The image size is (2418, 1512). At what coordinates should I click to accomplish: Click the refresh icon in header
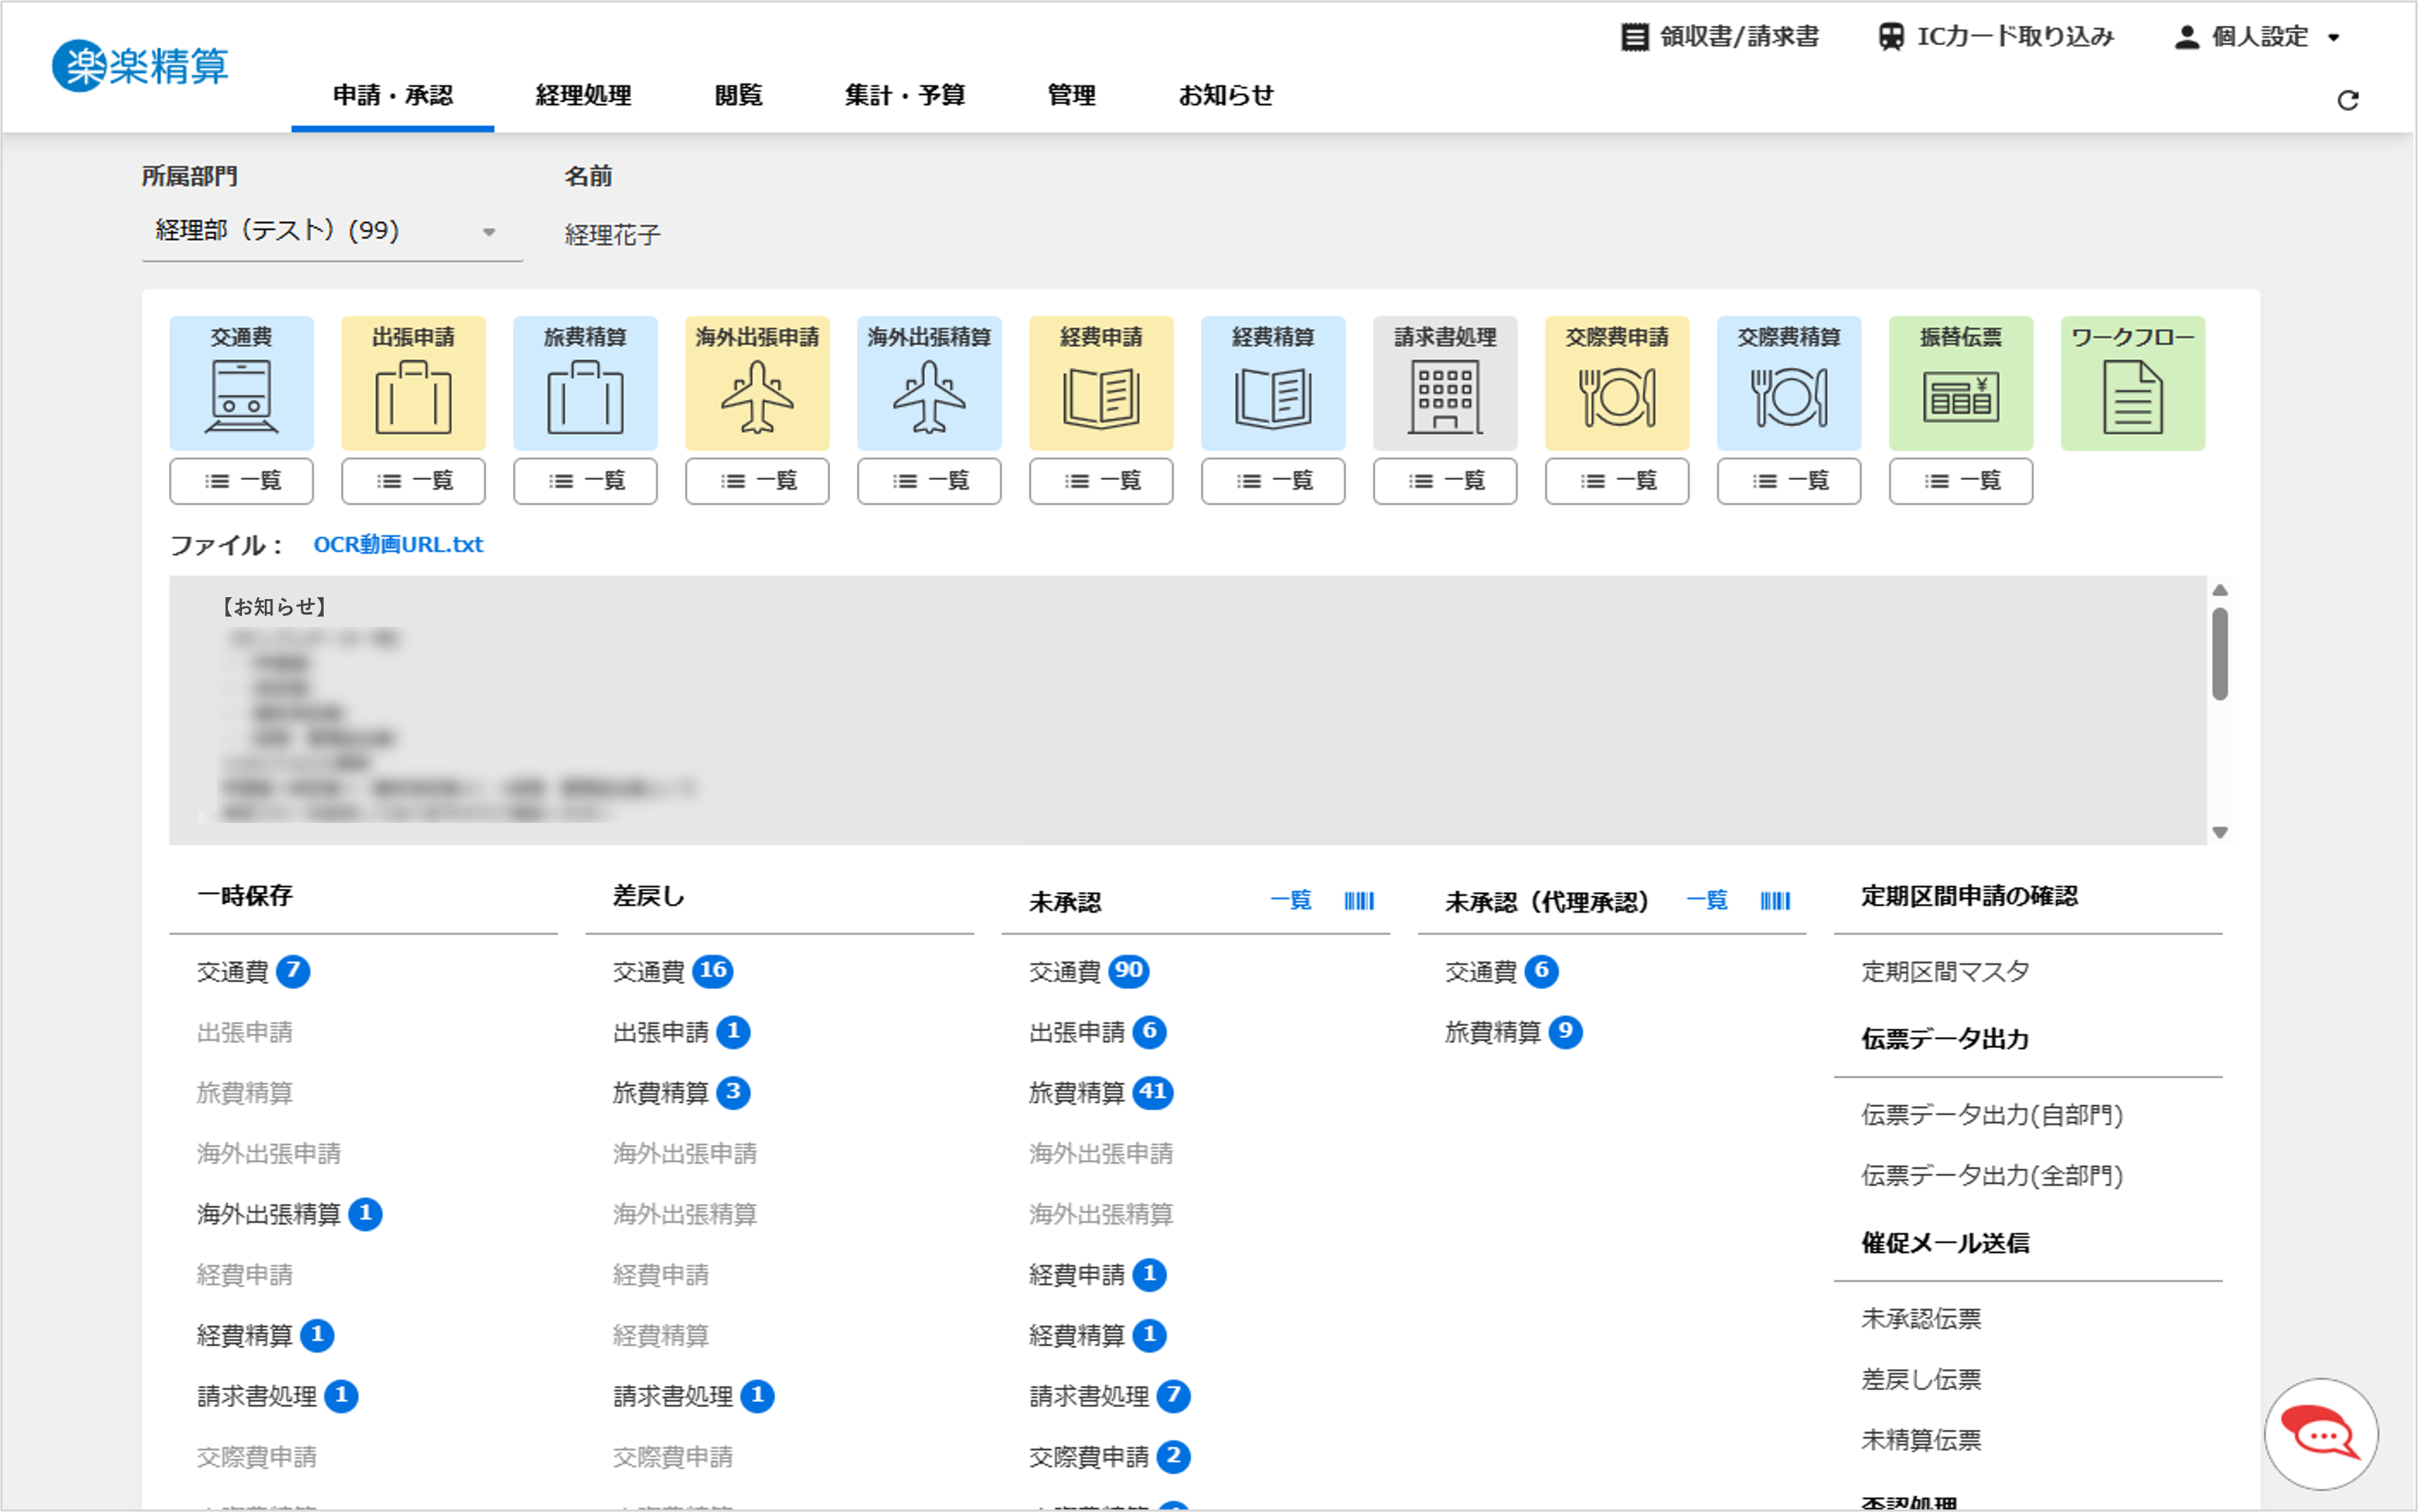2347,100
